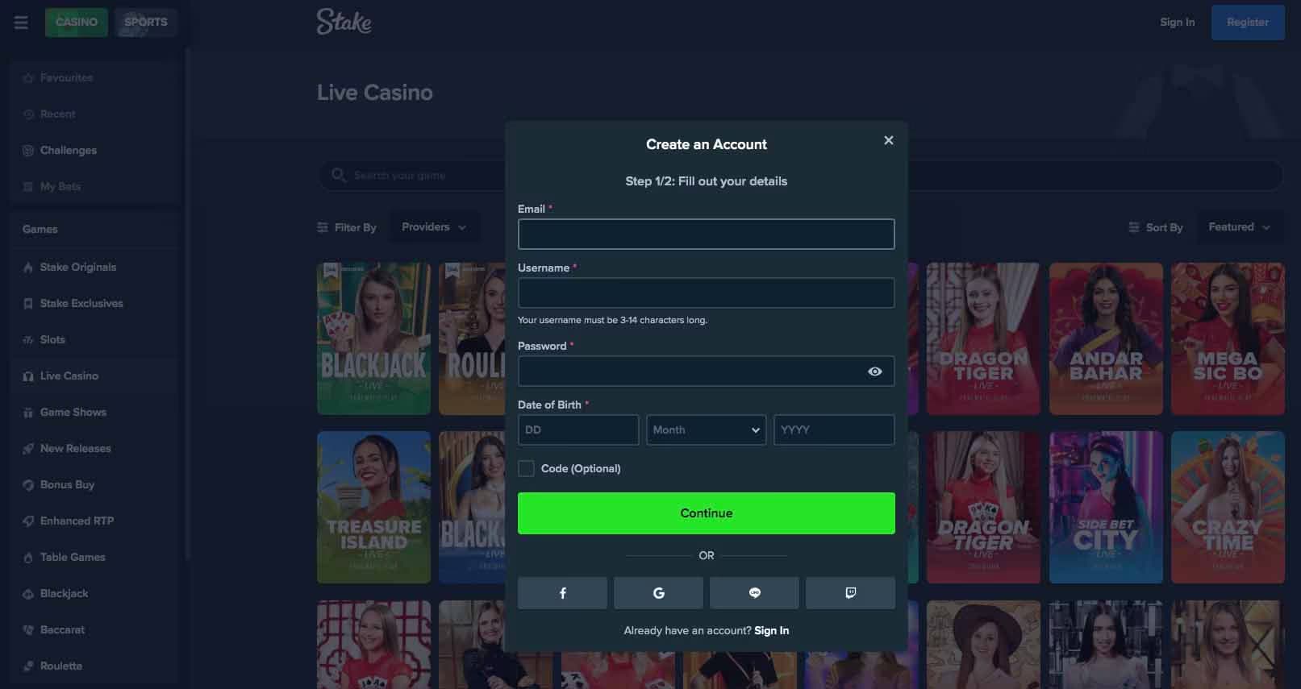Click the Enhanced RTP icon
The height and width of the screenshot is (689, 1301).
pyautogui.click(x=28, y=521)
